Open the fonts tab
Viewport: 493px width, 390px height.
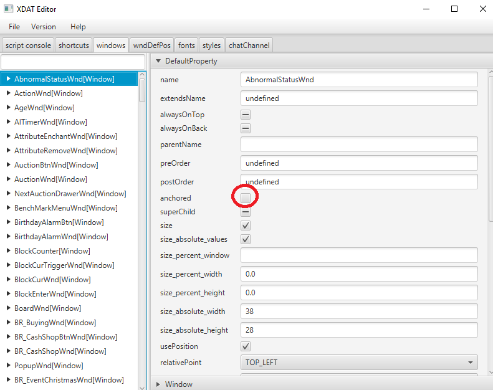pyautogui.click(x=186, y=45)
